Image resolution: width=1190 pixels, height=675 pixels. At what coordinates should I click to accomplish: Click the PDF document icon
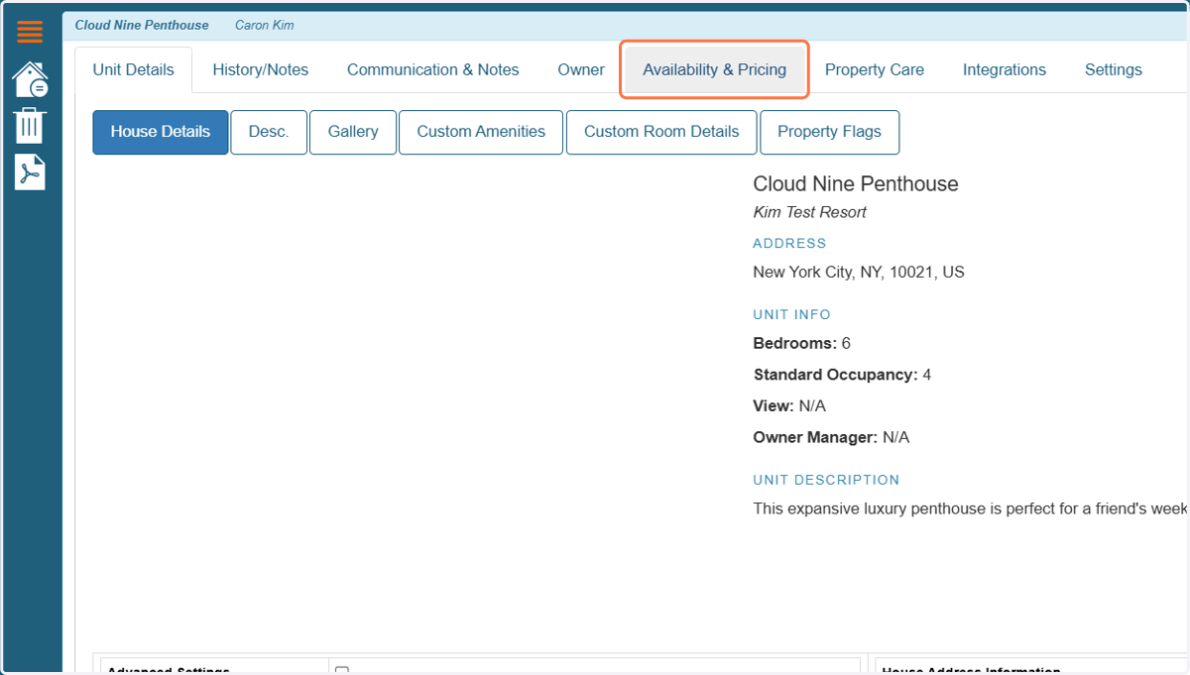coord(30,171)
